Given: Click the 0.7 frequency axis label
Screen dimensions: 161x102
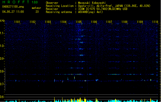Looking at the screenshot, I should (2, 84).
